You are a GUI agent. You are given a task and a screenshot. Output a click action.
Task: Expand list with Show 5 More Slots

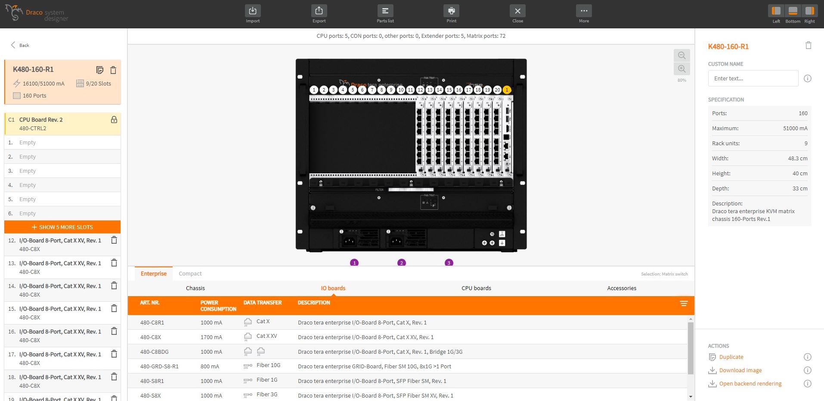62,227
